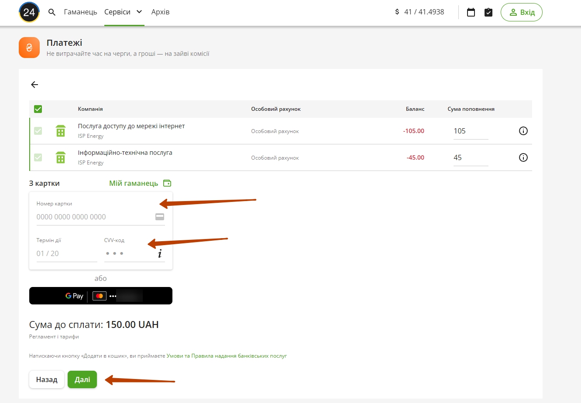
Task: Show CVV code info hint icon
Action: 160,254
